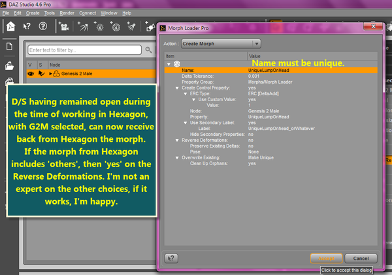Screen dimensions: 392x275
Task: Click the Morph Loader Pro title icon
Action: pyautogui.click(x=163, y=28)
